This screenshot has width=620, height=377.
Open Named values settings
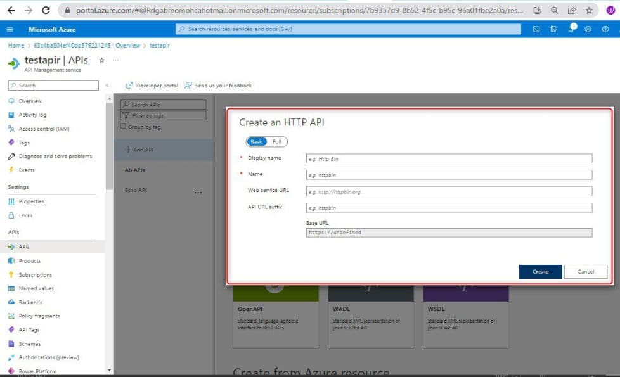coord(34,288)
